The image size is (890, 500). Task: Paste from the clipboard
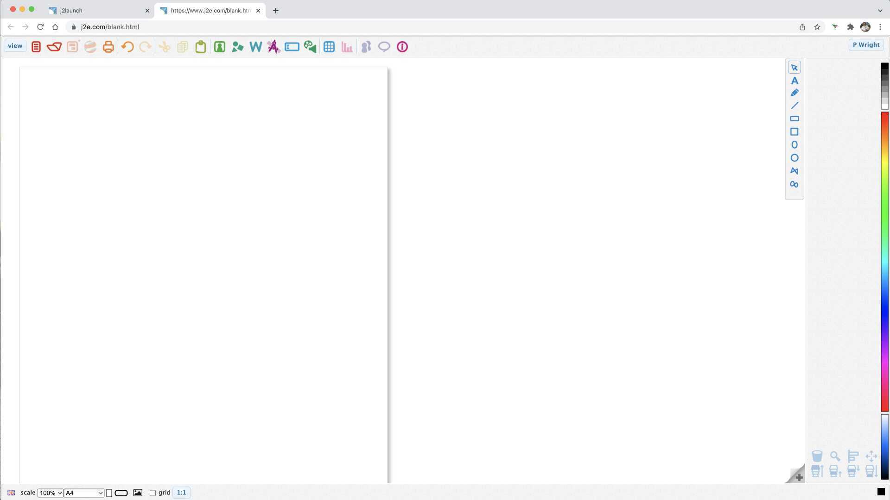[200, 46]
